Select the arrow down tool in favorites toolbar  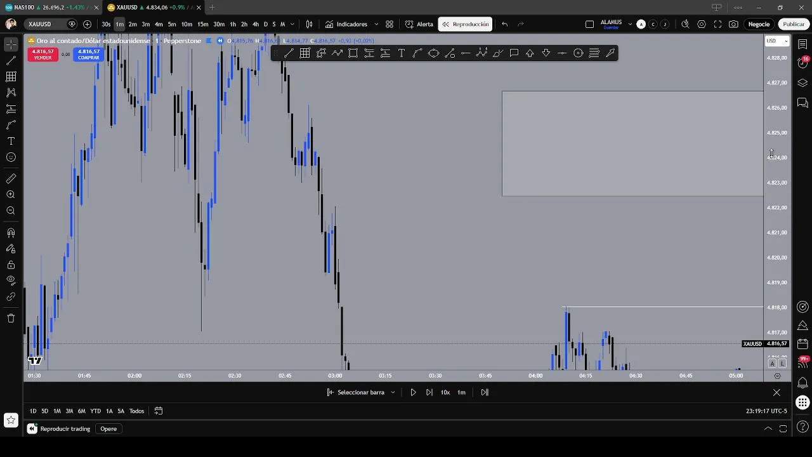(x=546, y=53)
